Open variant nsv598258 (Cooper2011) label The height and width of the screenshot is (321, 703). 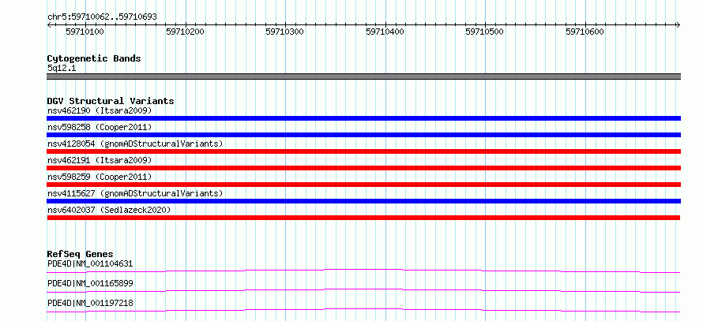pos(100,127)
